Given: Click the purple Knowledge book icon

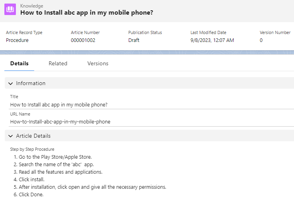Looking at the screenshot, I should pos(10,9).
